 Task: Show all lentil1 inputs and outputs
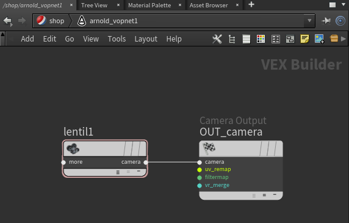[x=118, y=172]
